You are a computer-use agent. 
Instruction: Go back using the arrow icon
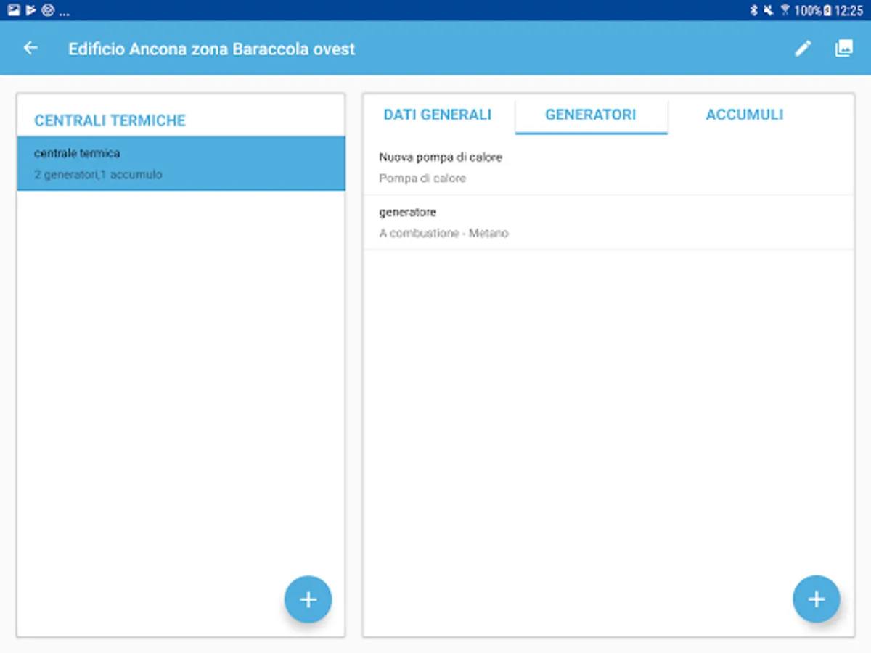tap(30, 49)
